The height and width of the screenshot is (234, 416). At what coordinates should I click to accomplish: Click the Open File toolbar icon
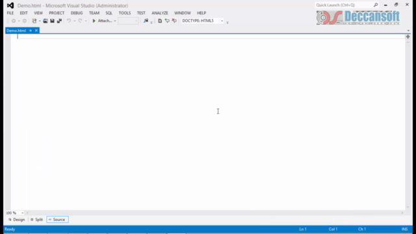pos(45,21)
